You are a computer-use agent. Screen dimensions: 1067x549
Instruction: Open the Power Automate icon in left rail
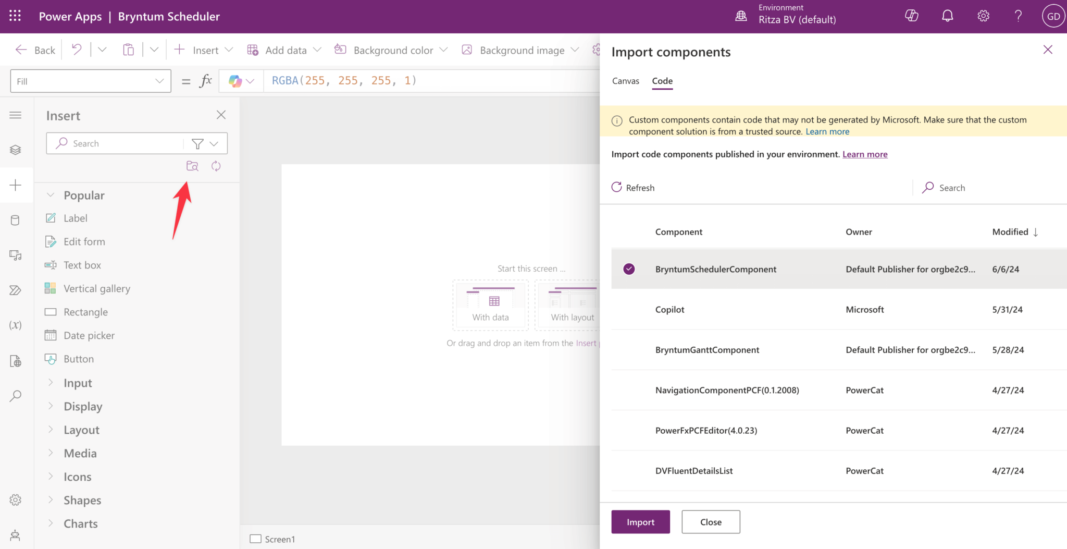pyautogui.click(x=16, y=290)
